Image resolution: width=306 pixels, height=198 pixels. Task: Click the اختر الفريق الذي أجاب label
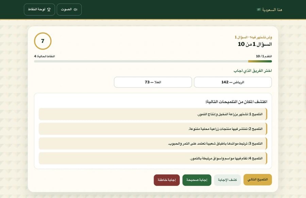point(253,70)
